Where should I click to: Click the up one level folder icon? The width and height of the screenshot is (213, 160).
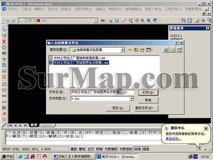tap(136, 50)
